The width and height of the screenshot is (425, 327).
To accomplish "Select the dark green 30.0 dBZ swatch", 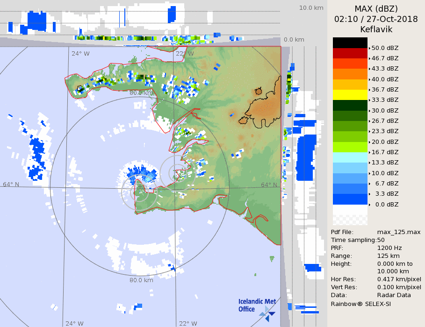I will click(x=350, y=105).
